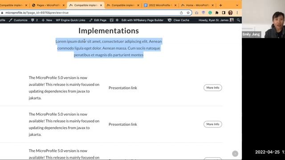Switch to the Home - MicroProfile tab
This screenshot has height=160, width=285.
tap(197, 5)
